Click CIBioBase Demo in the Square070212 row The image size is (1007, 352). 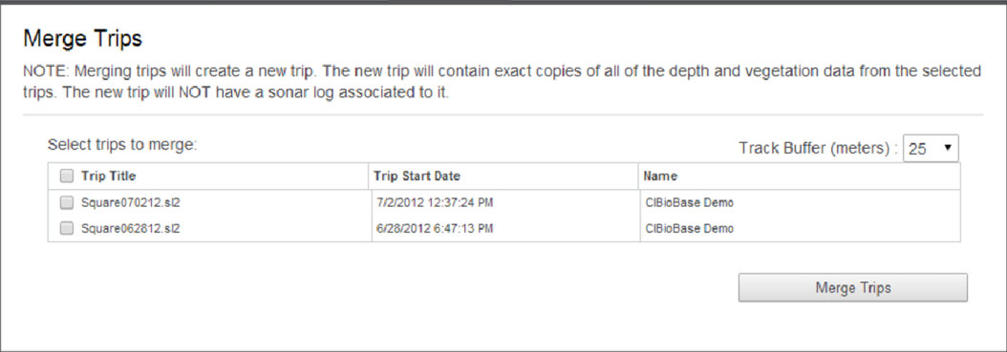coord(690,202)
